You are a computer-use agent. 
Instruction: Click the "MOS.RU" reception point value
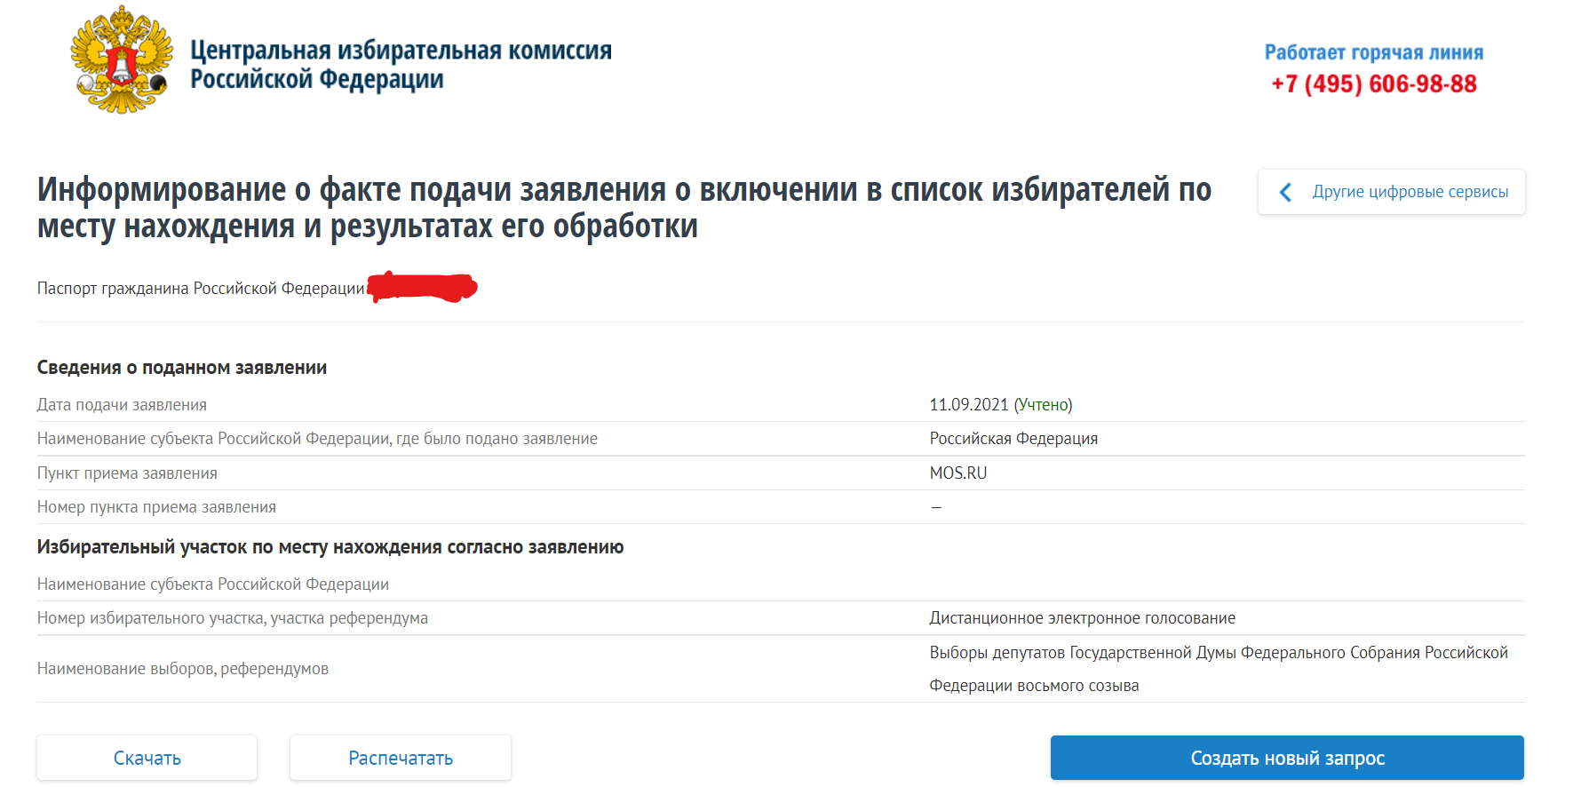(x=957, y=473)
